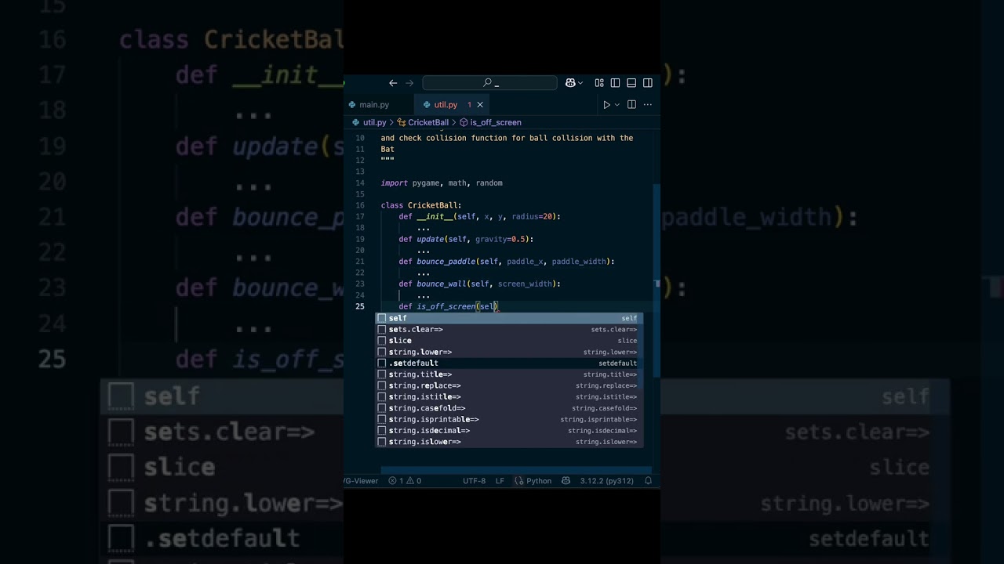Go back with the left arrow
The width and height of the screenshot is (1004, 564).
(393, 83)
